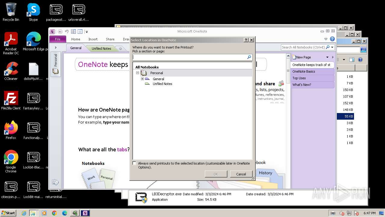Viewport: 385px width, 217px height.
Task: Open the OneNote Basics page
Action: click(x=312, y=71)
